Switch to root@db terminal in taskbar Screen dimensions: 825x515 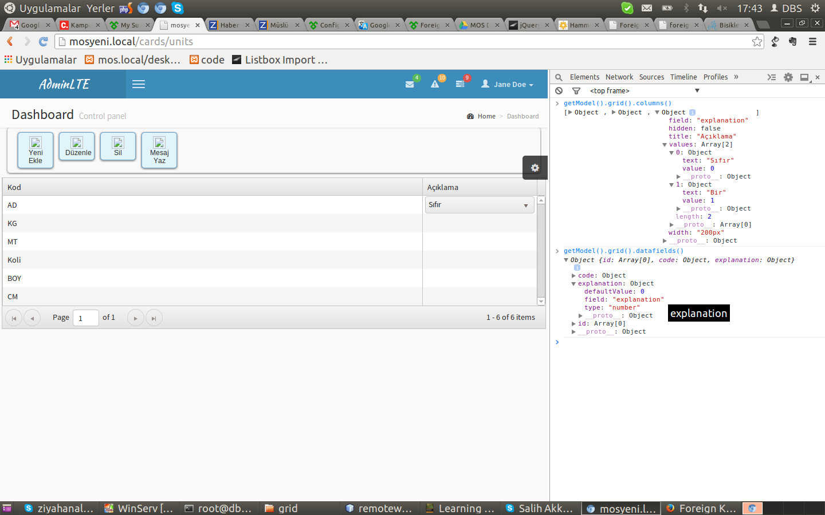[x=219, y=508]
